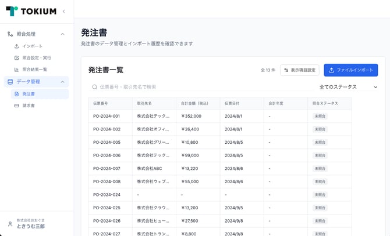Click the search magnifier icon

pyautogui.click(x=94, y=87)
